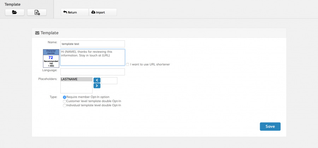Click the new template document icon
Screen dimensions: 318x148
[37, 12]
